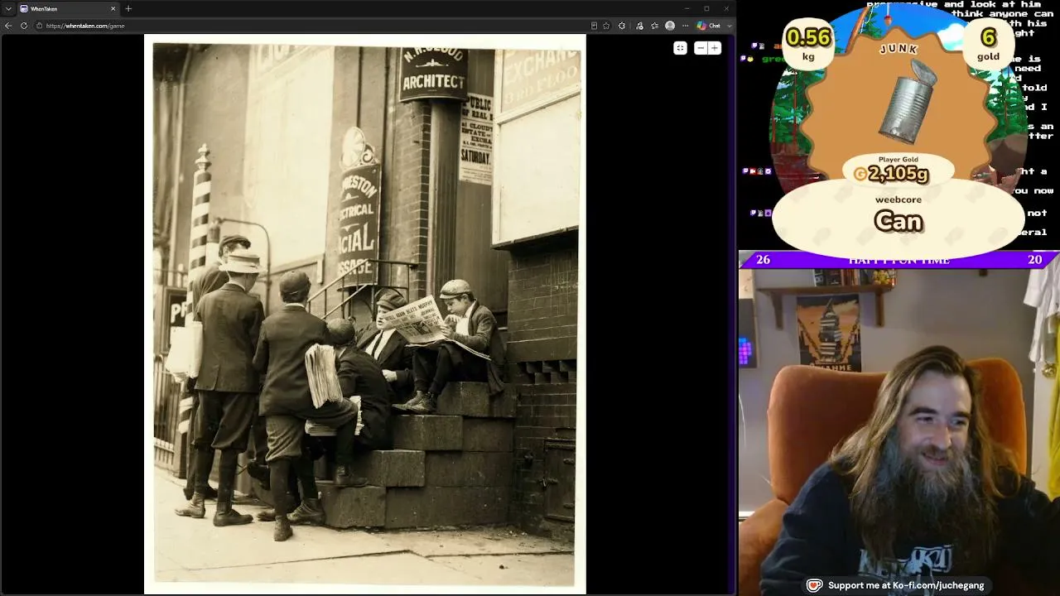
Task: Open the browser tab list chevron
Action: 7,8
